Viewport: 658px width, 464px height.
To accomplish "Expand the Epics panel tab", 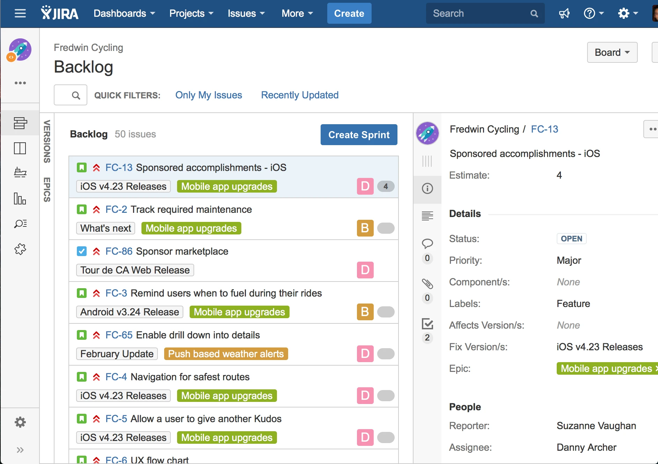I will click(47, 189).
